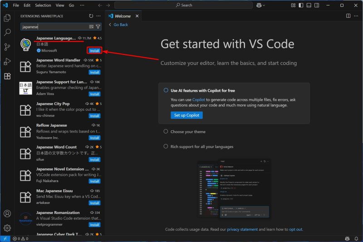Select 'Rich support for all your languages' step

[202, 147]
